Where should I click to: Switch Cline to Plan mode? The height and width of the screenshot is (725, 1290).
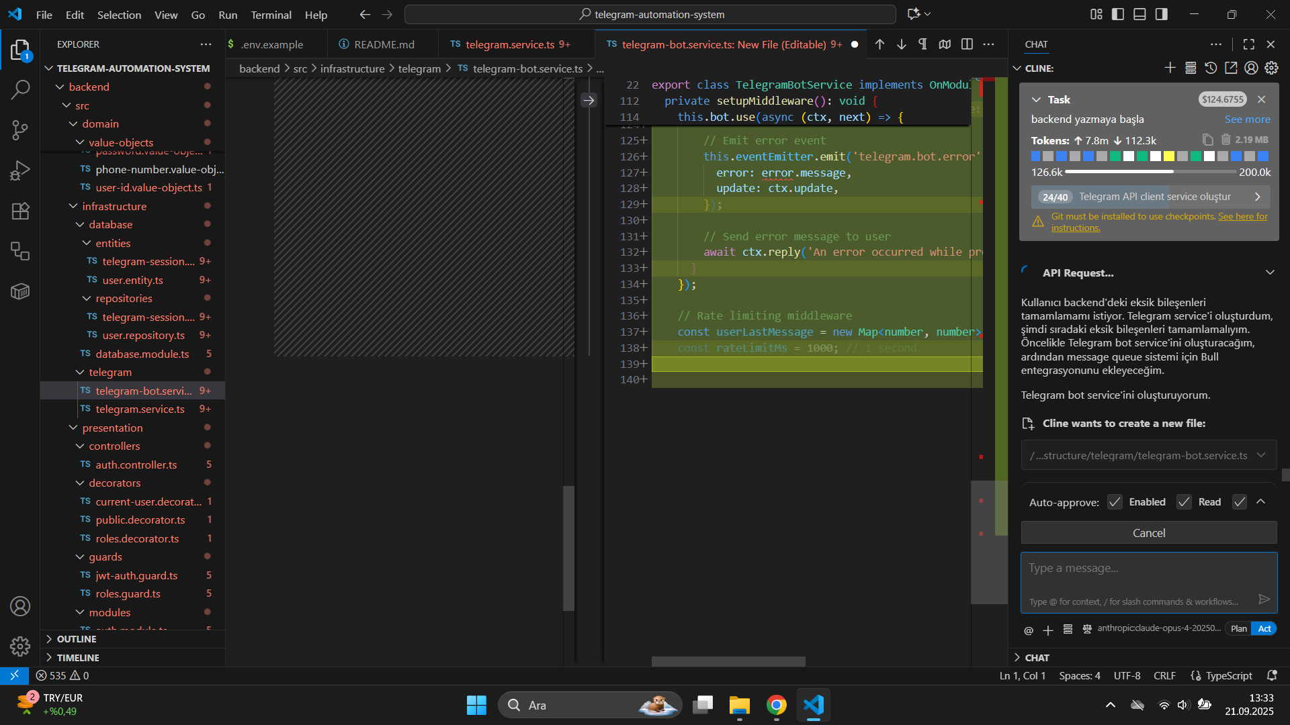1239,629
